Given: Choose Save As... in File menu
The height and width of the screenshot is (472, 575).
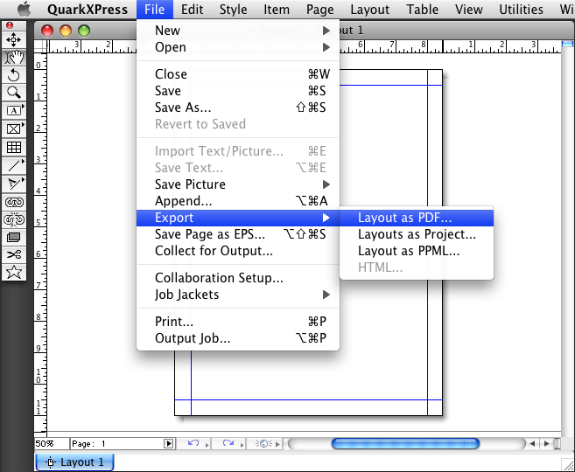Looking at the screenshot, I should (238, 108).
